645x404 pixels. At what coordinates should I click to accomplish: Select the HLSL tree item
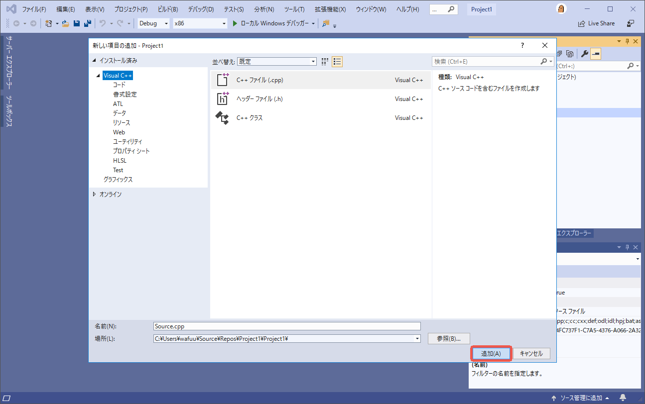click(120, 161)
